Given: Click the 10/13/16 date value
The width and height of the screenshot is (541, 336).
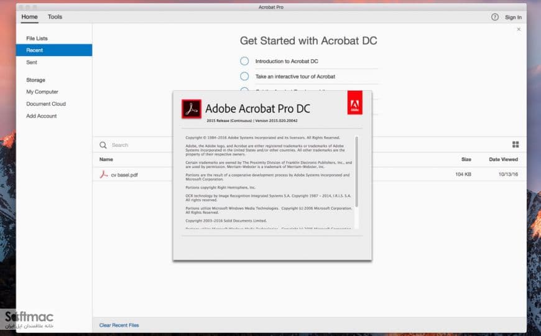Looking at the screenshot, I should [x=508, y=174].
